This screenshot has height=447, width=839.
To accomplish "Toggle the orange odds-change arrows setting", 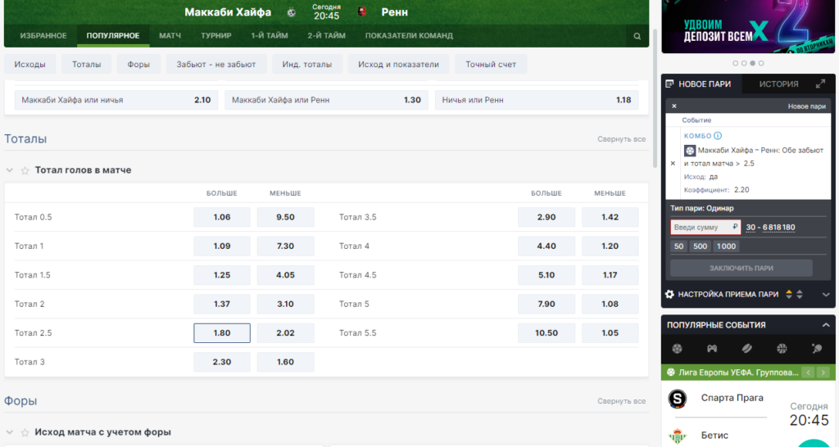I will [x=789, y=294].
